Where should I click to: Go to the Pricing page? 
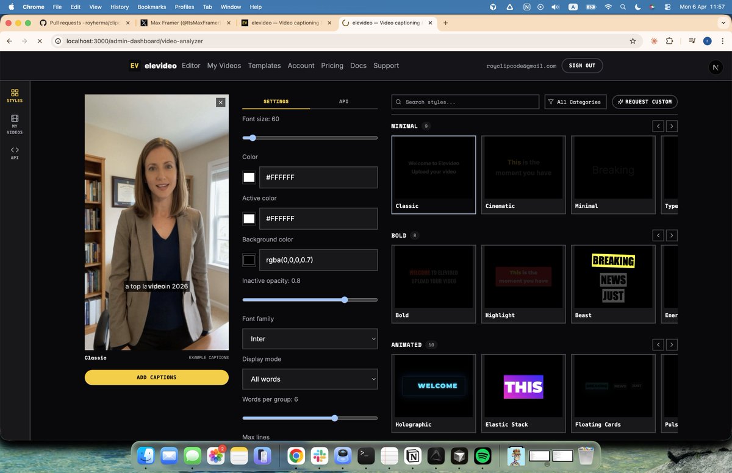[332, 66]
